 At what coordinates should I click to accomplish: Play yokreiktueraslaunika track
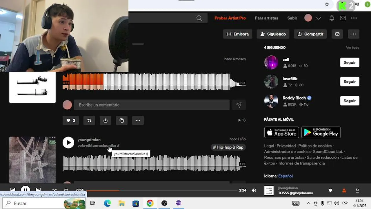(68, 143)
